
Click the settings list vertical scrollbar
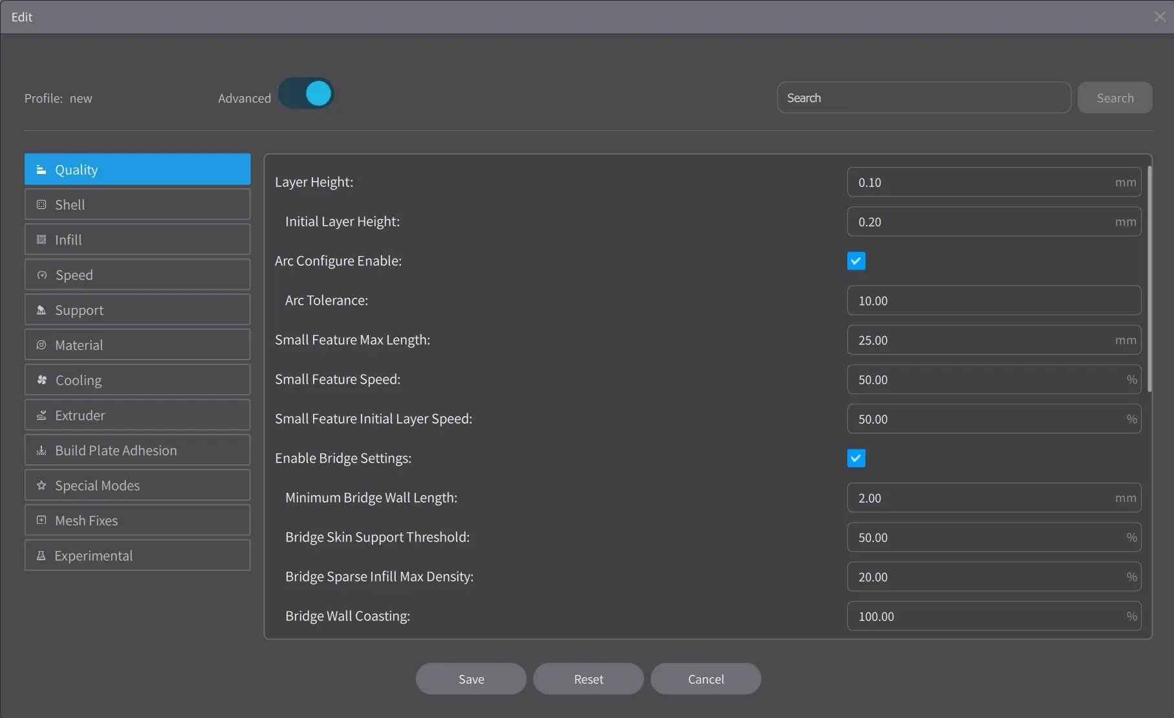point(1149,279)
